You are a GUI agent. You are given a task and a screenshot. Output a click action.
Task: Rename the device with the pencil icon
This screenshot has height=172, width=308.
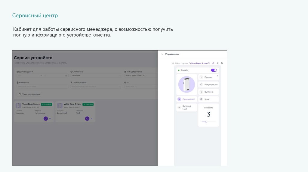(217, 63)
